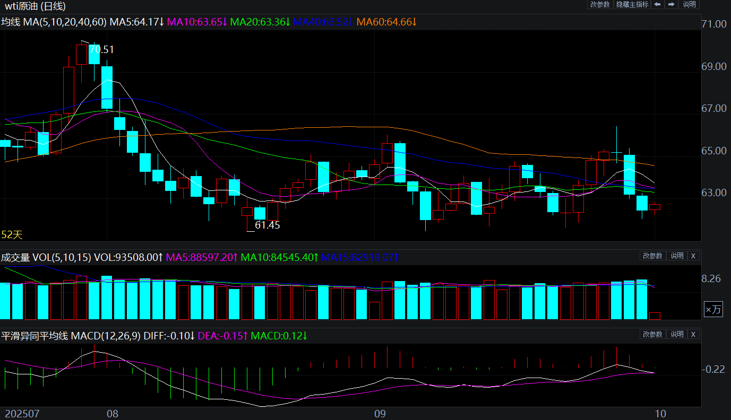Open 改参数 for the volume panel
731x420 pixels.
(652, 256)
